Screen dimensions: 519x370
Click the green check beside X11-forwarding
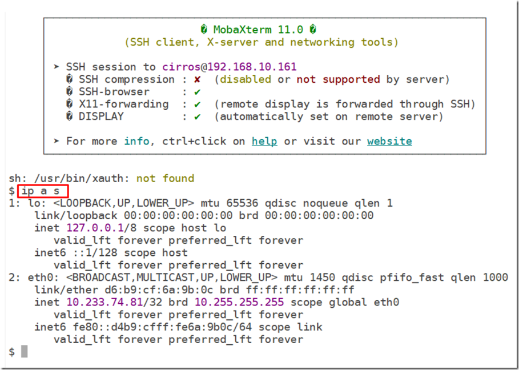coord(198,104)
